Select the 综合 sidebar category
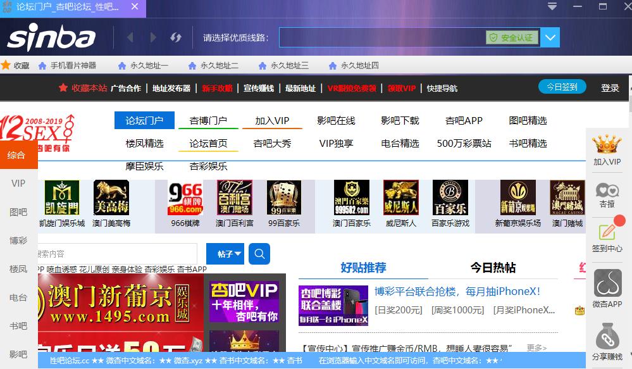632x369 pixels. coord(18,155)
